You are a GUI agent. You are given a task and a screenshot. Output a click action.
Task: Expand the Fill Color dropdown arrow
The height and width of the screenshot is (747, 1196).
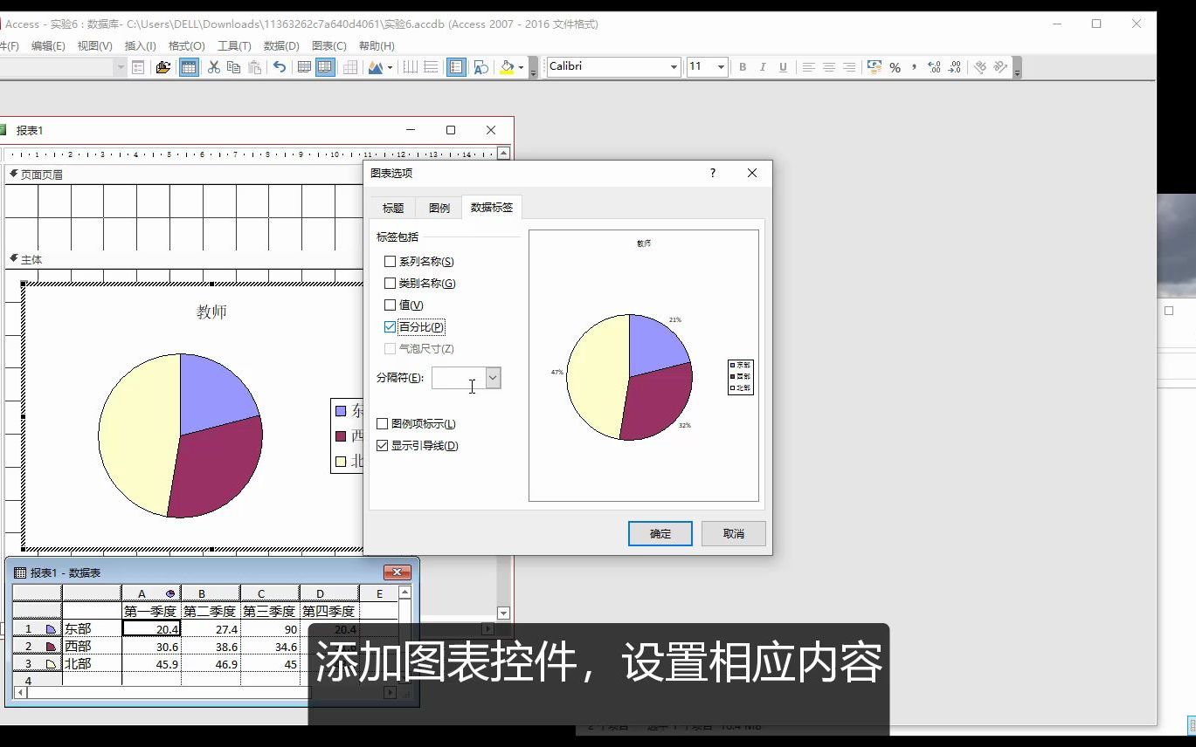coord(521,67)
